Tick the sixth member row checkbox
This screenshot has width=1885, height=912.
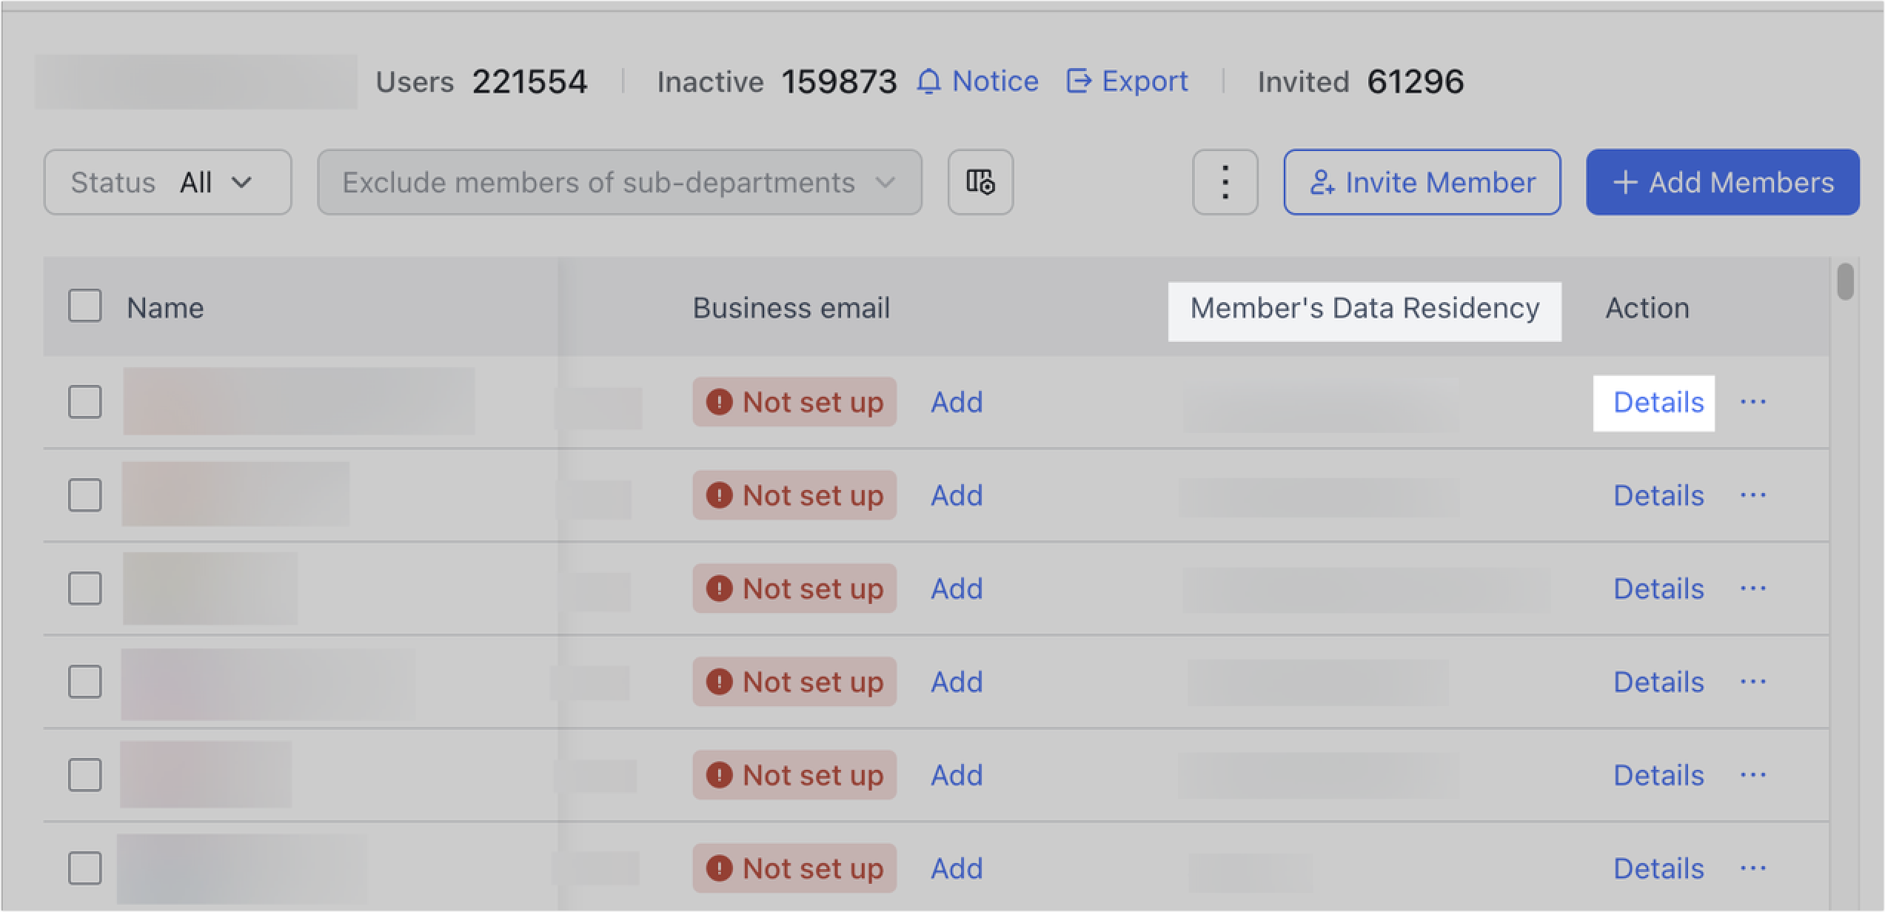click(x=85, y=868)
